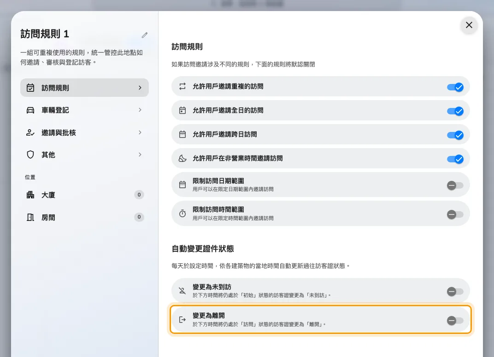Viewport: 494px width, 357px height.
Task: Disable 允許用戶在非營業時間邀請訪問 toggle
Action: pos(455,159)
